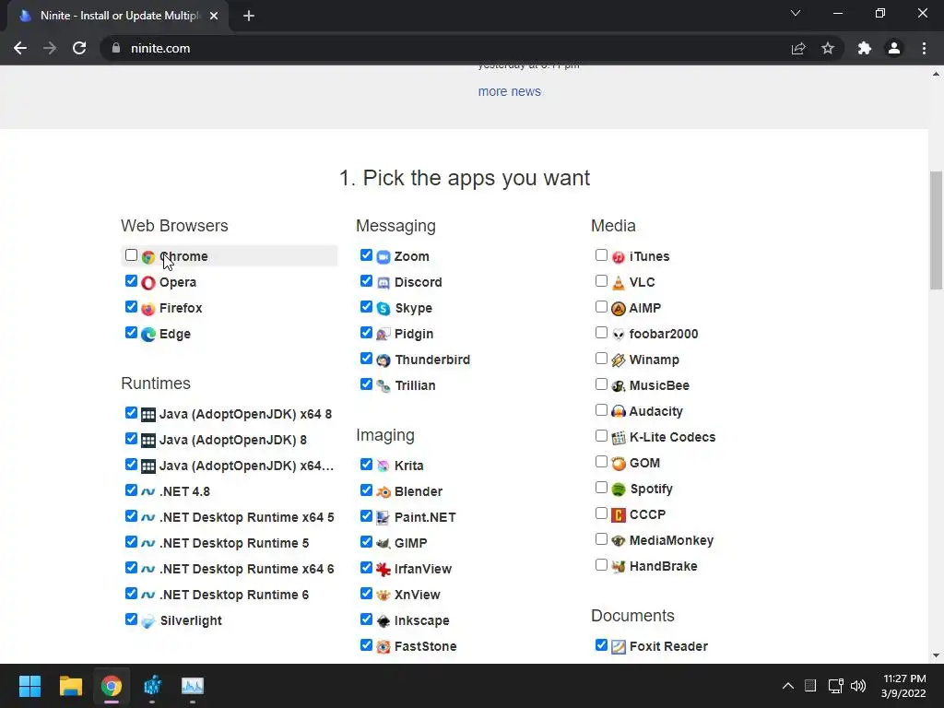Click the GOM label
Image resolution: width=944 pixels, height=708 pixels.
coord(644,463)
